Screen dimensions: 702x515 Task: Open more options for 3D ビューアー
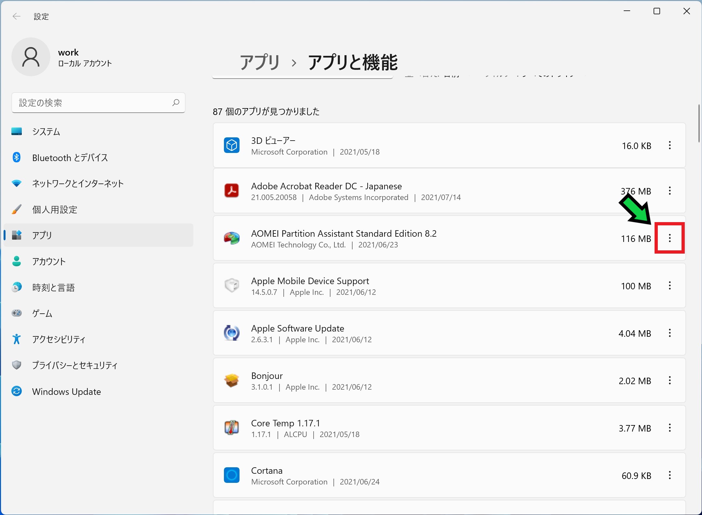coord(670,145)
